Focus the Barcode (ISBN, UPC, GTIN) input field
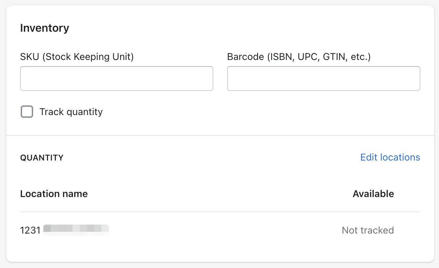The height and width of the screenshot is (268, 439). (323, 79)
